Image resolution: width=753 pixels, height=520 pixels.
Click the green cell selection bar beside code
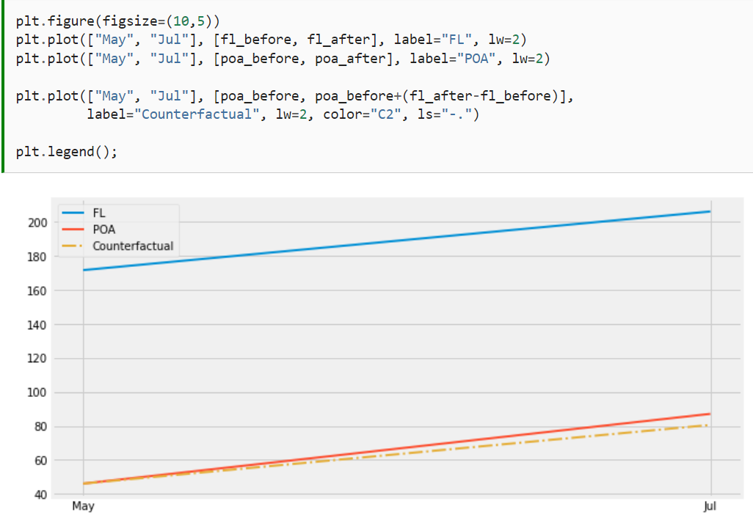tap(2, 87)
